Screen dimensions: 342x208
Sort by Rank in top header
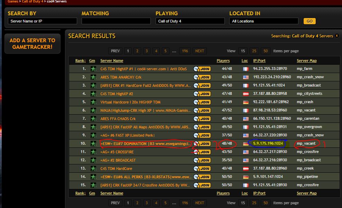click(x=80, y=61)
